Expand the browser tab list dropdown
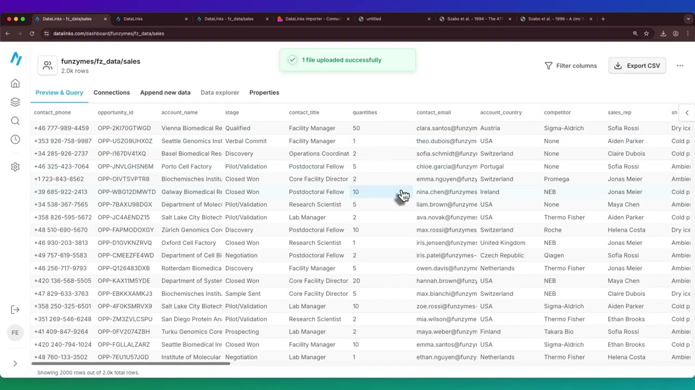 688,19
